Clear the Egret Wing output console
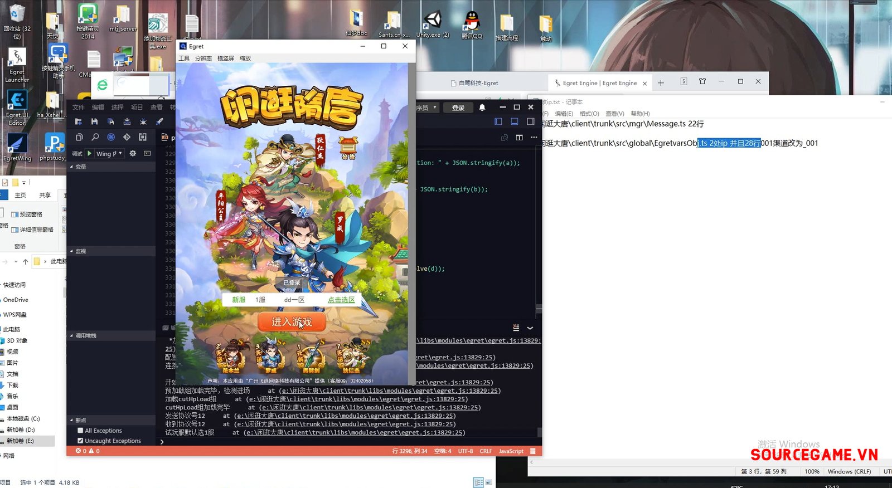This screenshot has height=488, width=892. coord(516,328)
